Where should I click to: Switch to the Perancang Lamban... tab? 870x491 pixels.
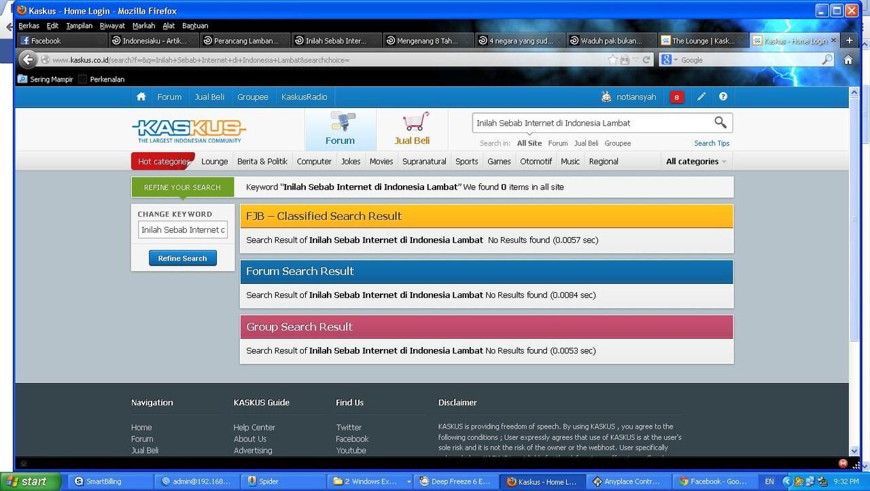[245, 41]
